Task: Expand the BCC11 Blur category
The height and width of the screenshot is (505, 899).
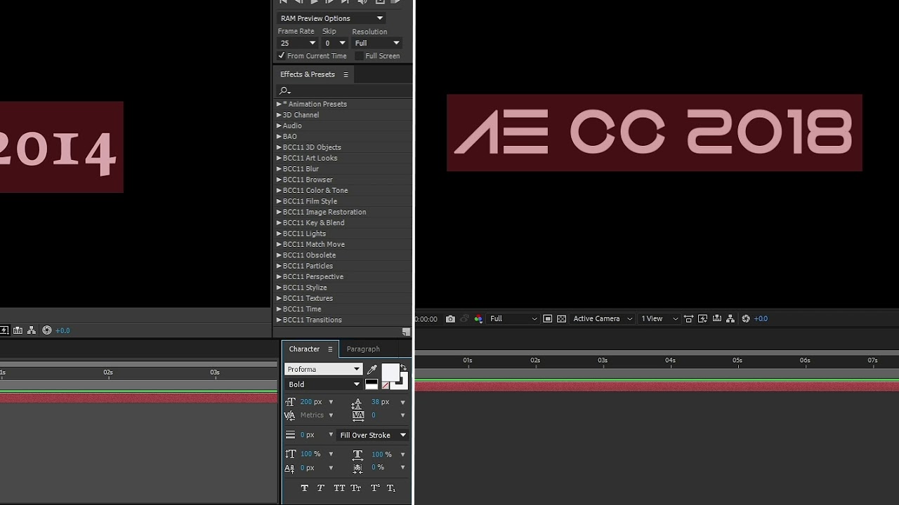Action: (279, 169)
